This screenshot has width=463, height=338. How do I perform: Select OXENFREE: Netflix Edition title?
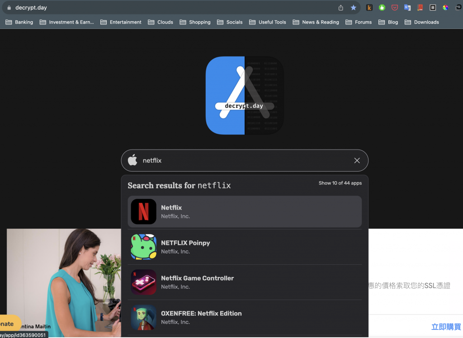coord(201,314)
